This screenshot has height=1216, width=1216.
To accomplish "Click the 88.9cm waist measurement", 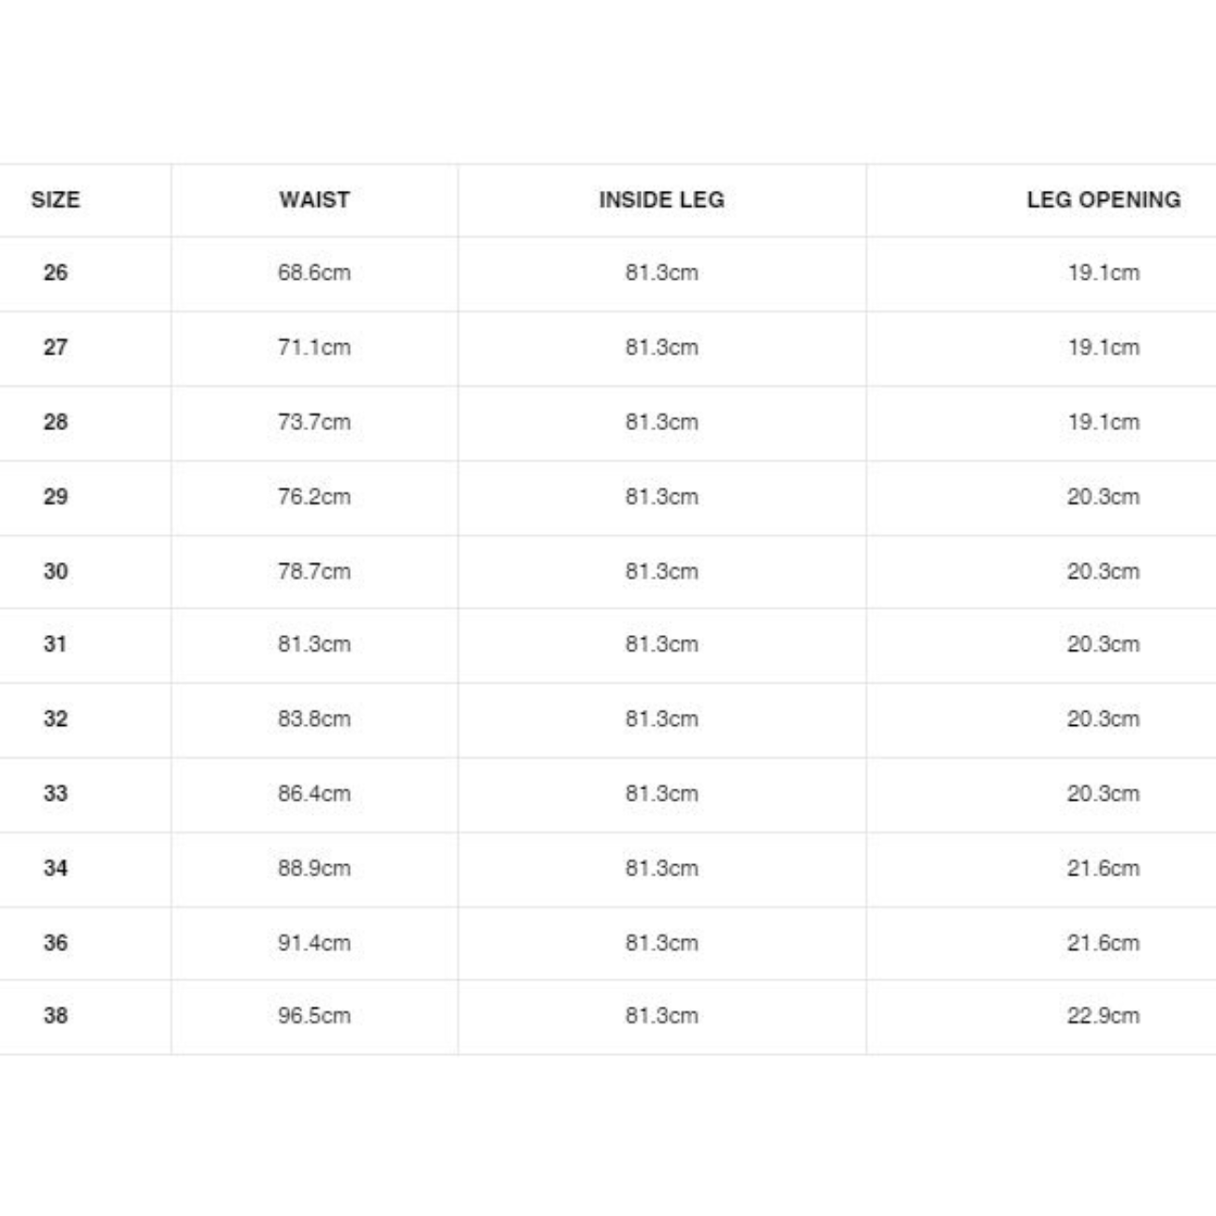I will point(314,869).
